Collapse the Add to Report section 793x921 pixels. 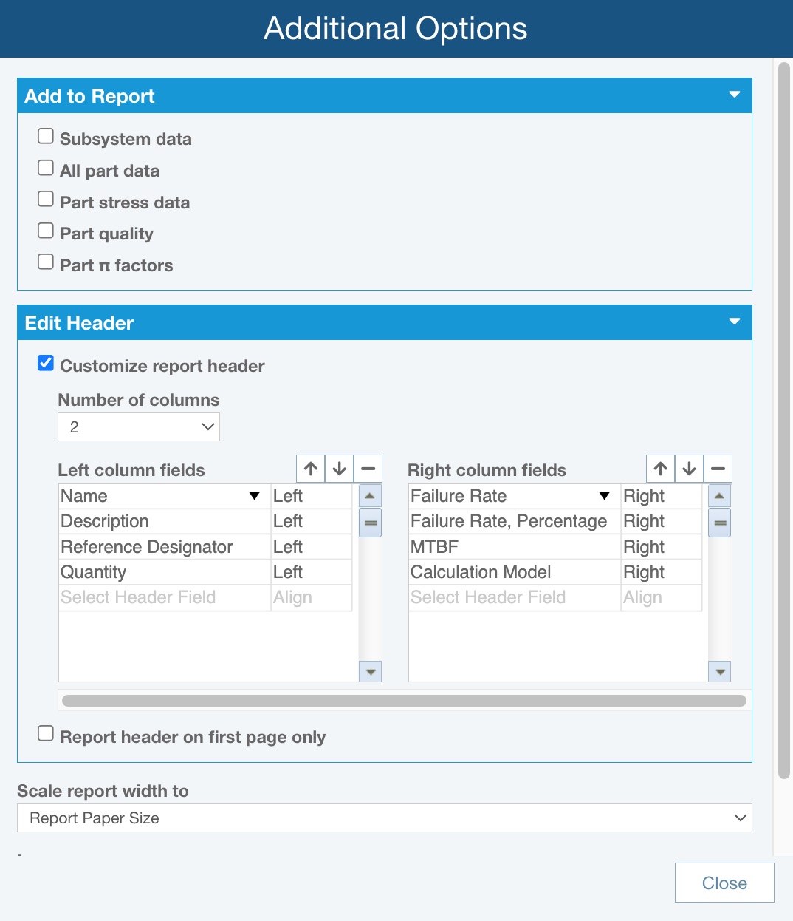tap(734, 95)
